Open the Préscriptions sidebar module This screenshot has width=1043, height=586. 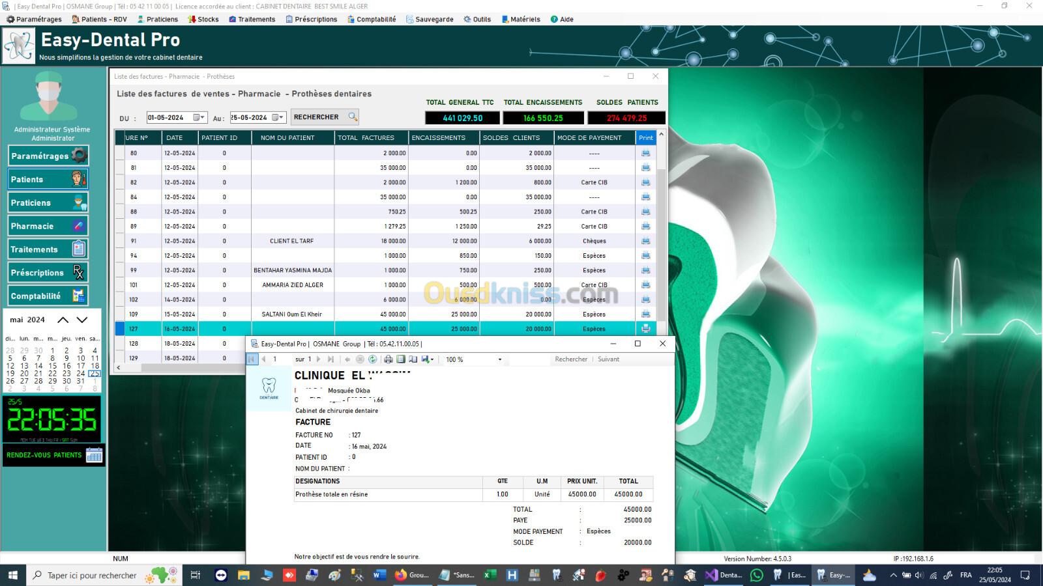pyautogui.click(x=48, y=273)
